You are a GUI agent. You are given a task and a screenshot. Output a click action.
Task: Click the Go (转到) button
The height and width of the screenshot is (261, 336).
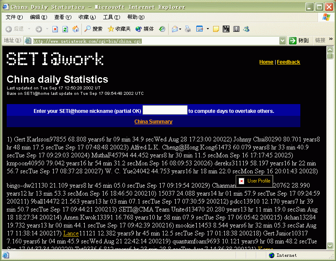[x=299, y=41]
